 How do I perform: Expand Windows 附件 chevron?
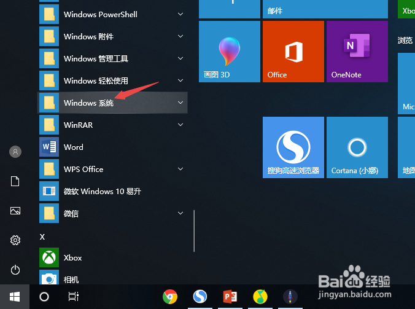point(180,36)
